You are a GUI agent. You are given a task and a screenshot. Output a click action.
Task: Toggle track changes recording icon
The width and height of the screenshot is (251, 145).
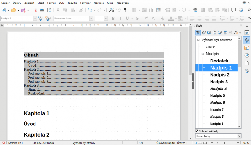coord(241,10)
